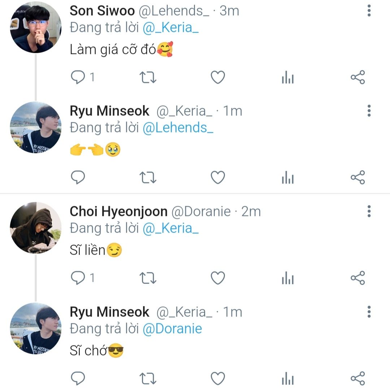Open Son Siwoo's profile picture
Screen dimensions: 390x392
pos(35,27)
